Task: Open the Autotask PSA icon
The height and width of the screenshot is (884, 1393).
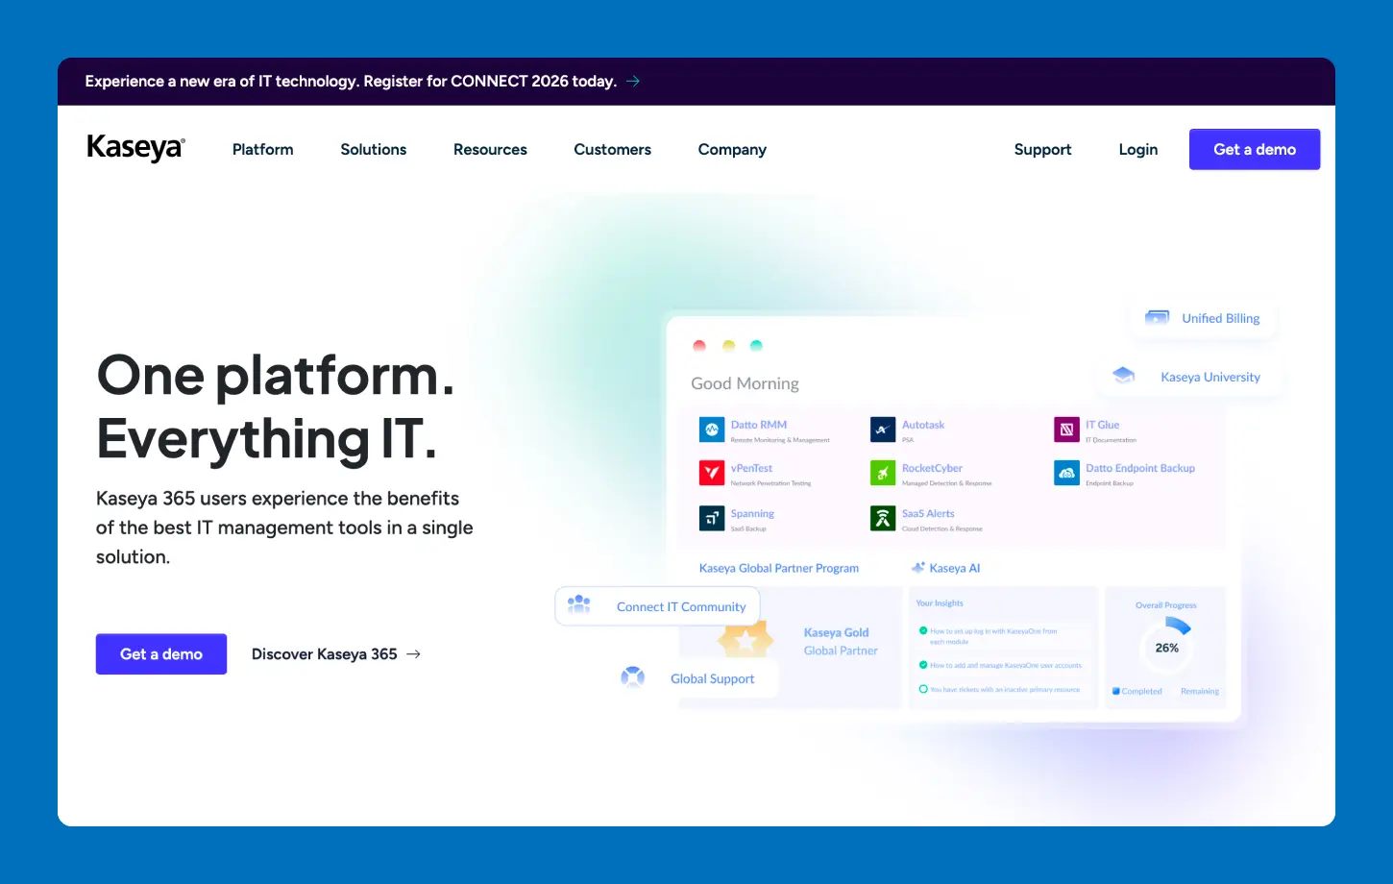Action: (x=882, y=430)
